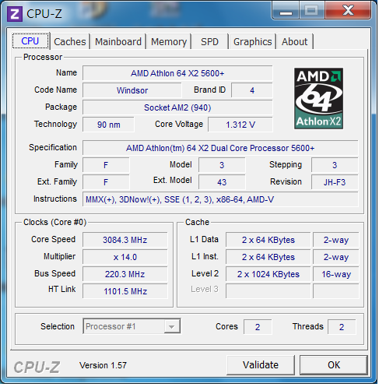Click the Multiplier value x 14.0
379x387 pixels.
coord(125,257)
